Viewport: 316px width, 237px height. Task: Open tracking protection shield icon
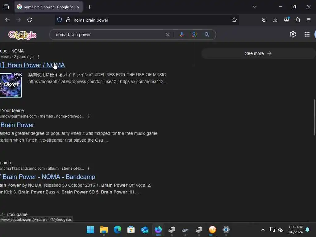point(60,20)
